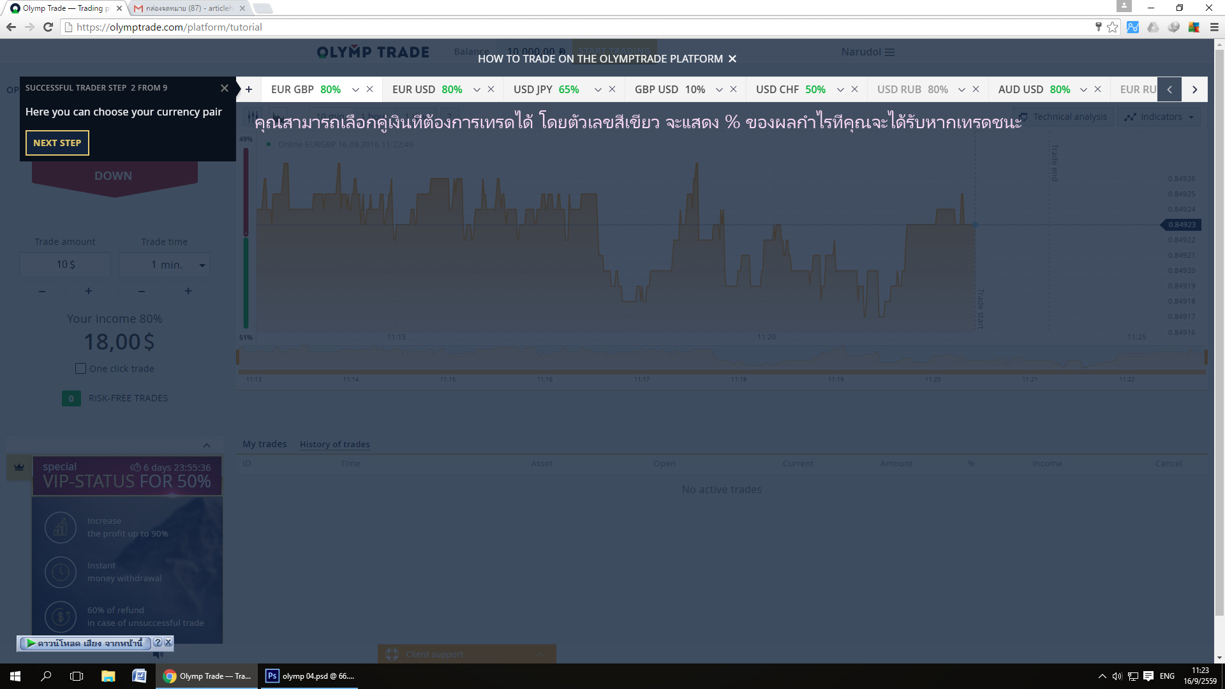The width and height of the screenshot is (1225, 689).
Task: Go back in the browser
Action: pos(11,27)
